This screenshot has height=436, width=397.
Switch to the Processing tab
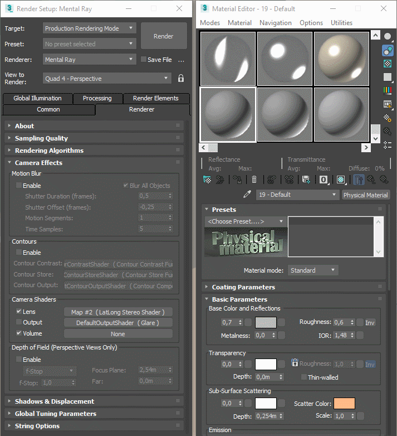point(97,98)
